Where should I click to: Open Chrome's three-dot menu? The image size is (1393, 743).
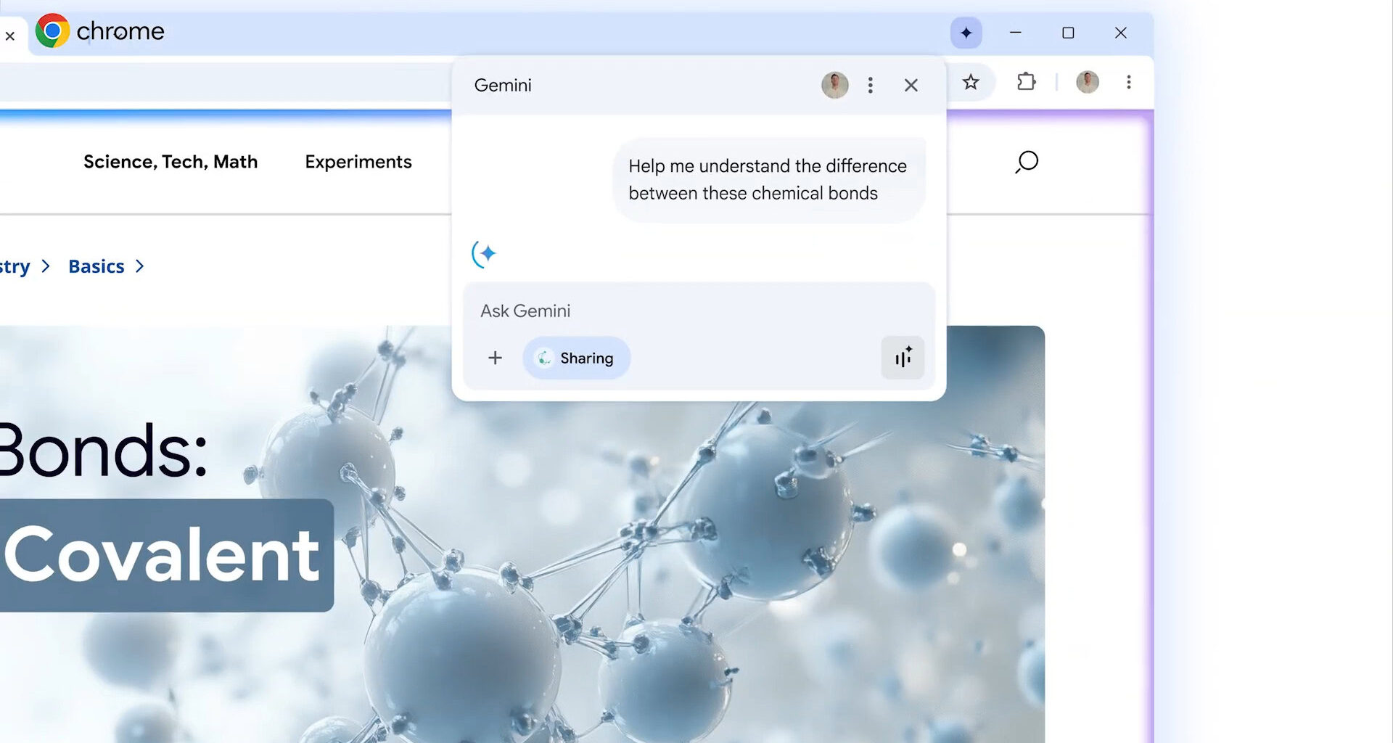click(1128, 82)
